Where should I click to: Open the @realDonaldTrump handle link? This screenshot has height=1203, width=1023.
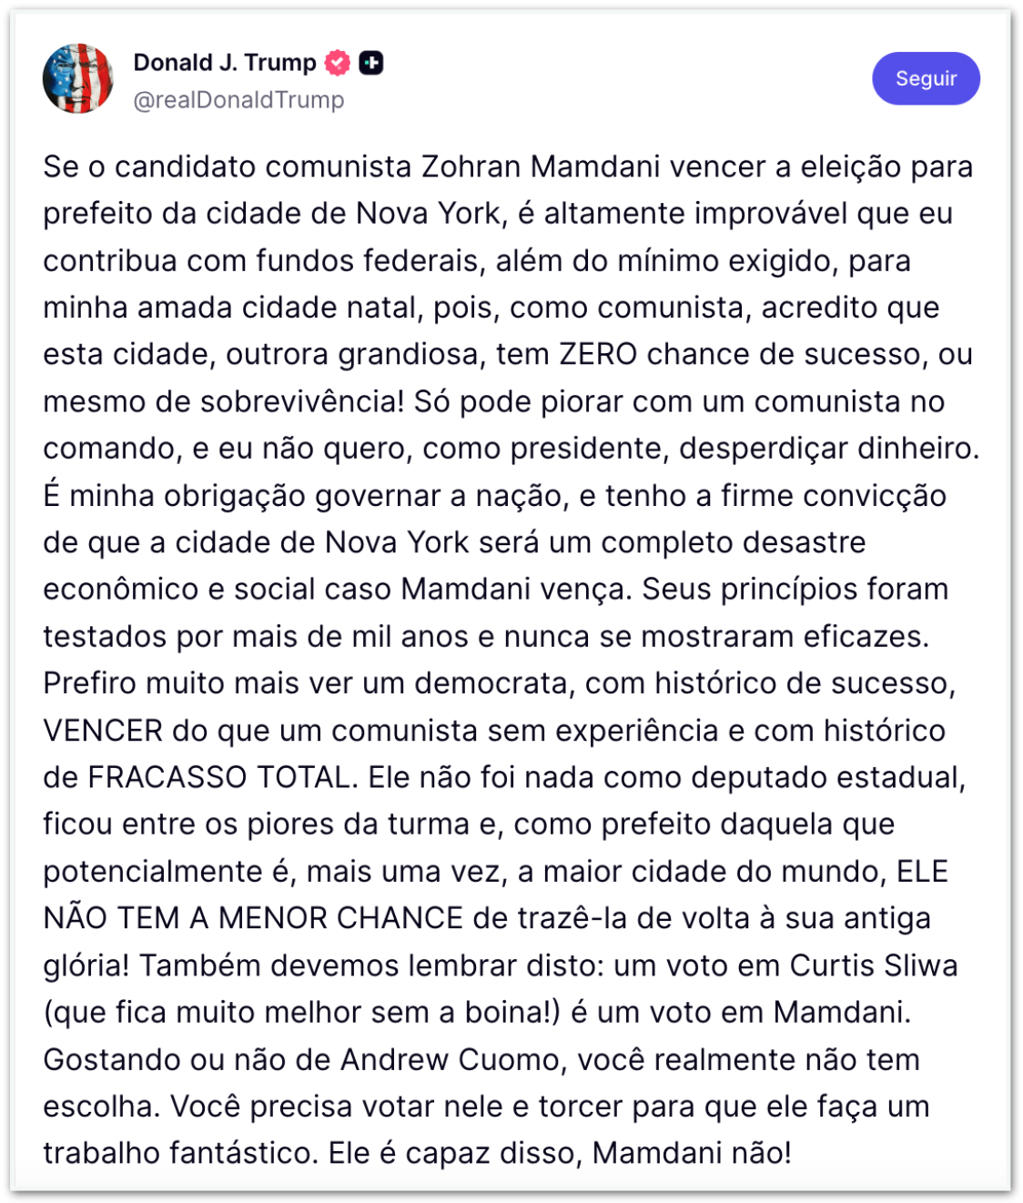[238, 100]
